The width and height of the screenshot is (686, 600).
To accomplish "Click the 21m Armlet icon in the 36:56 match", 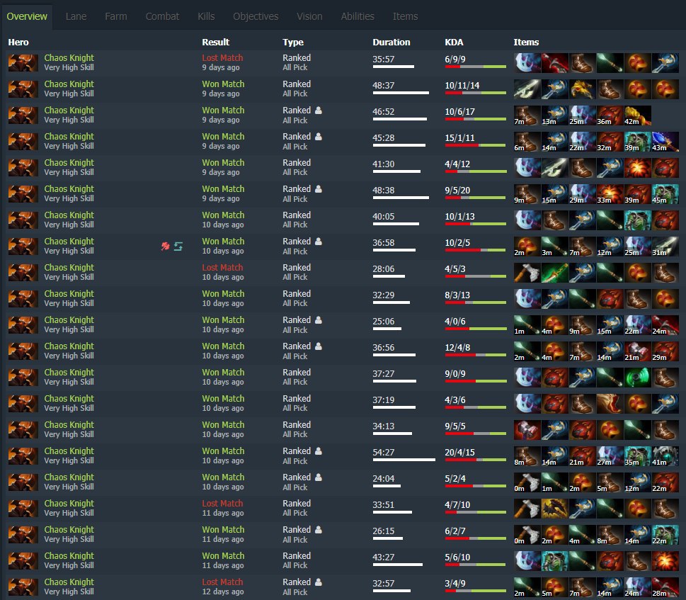I will [x=637, y=351].
